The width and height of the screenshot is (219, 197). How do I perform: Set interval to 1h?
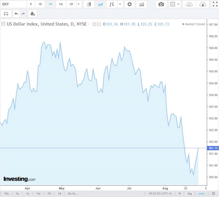[x=40, y=4]
